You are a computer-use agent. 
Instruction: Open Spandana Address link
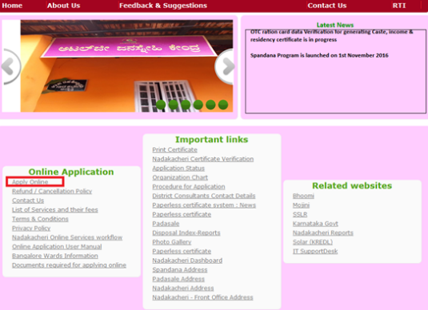180,270
